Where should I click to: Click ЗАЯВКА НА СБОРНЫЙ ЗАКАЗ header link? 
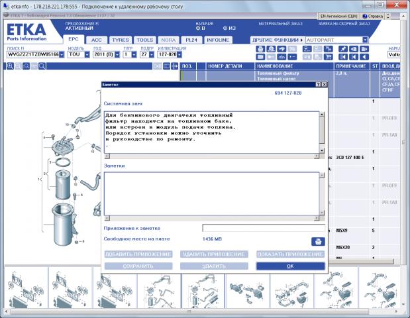pos(344,24)
